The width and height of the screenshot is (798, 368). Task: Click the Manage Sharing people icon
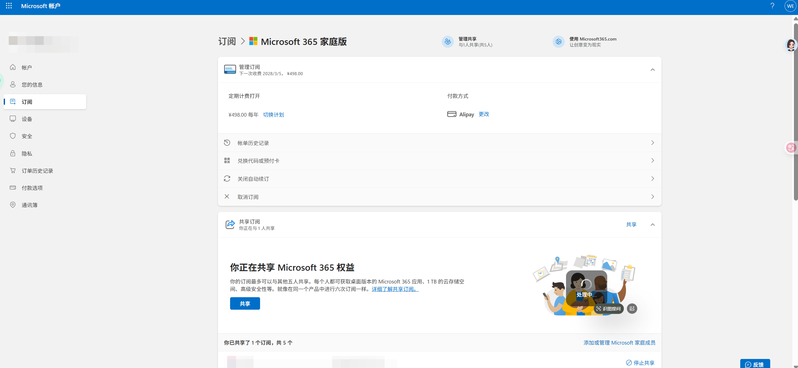point(448,41)
